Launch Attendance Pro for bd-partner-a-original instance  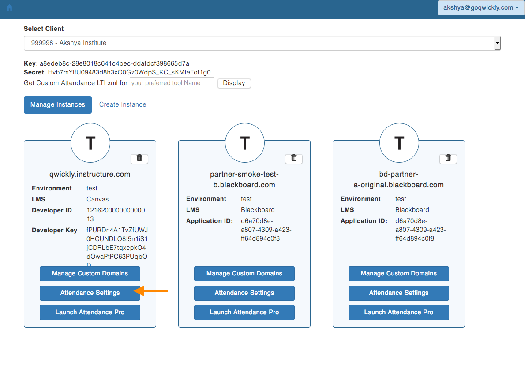pyautogui.click(x=399, y=313)
